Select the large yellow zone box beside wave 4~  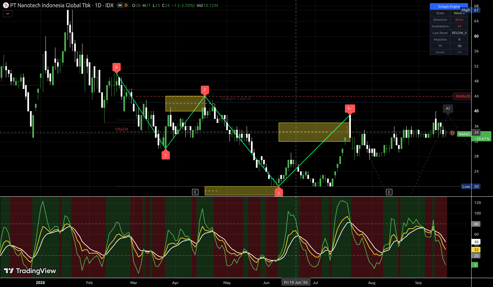(x=314, y=132)
